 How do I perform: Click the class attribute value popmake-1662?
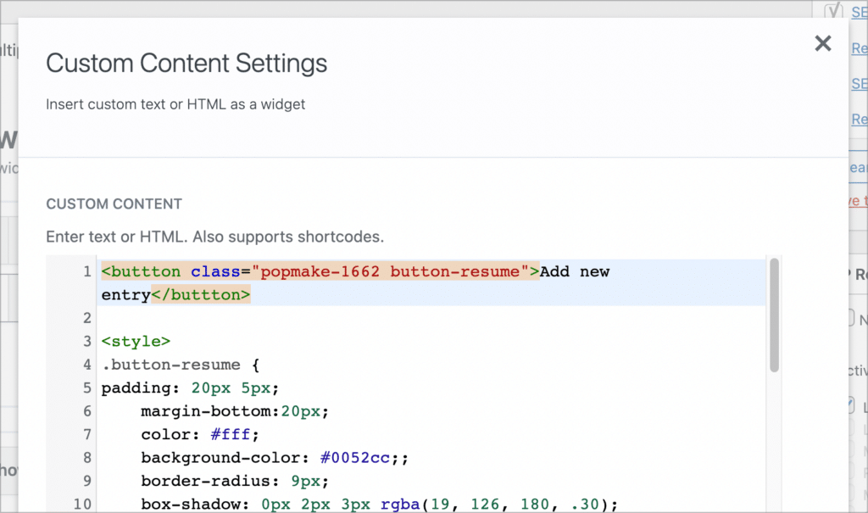tap(320, 271)
